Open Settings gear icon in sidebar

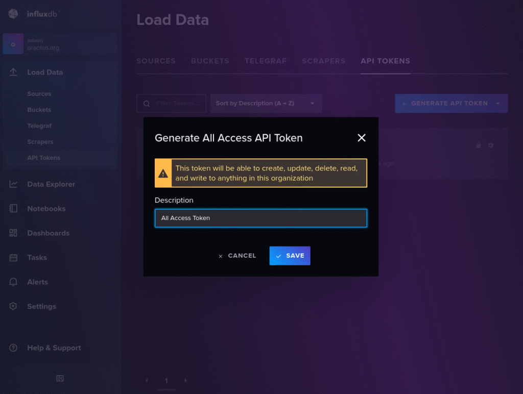pyautogui.click(x=13, y=306)
